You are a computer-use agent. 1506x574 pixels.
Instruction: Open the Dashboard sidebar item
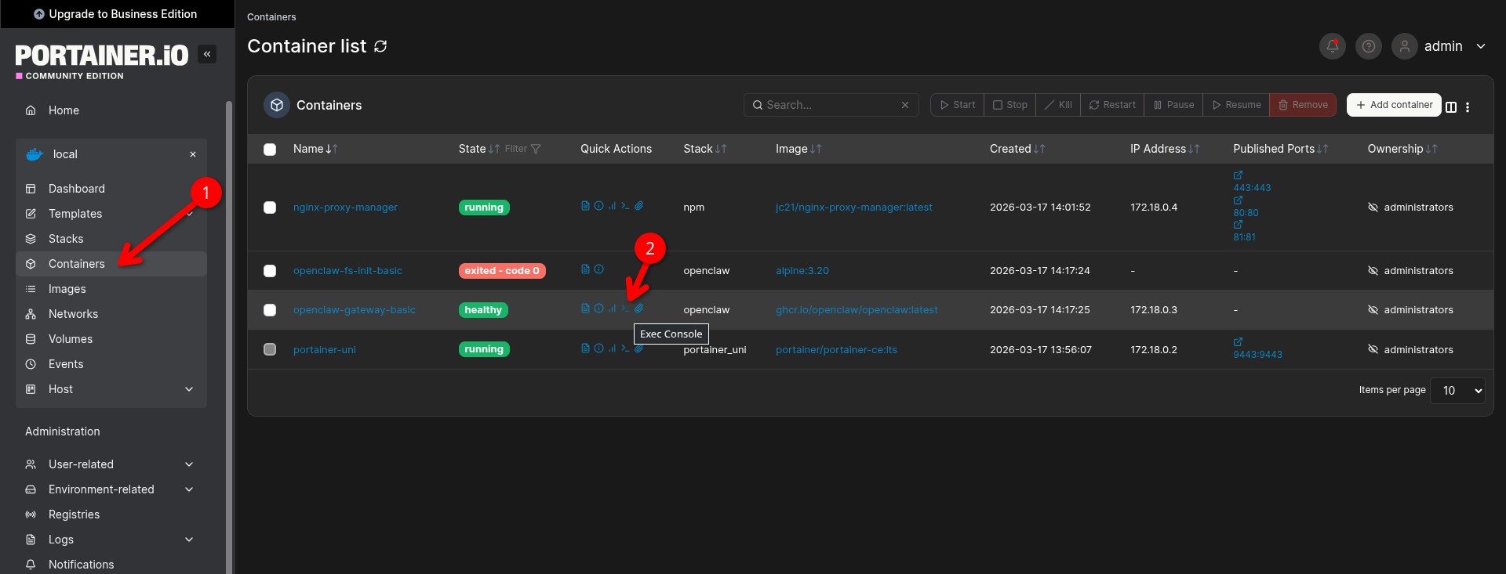(x=111, y=189)
